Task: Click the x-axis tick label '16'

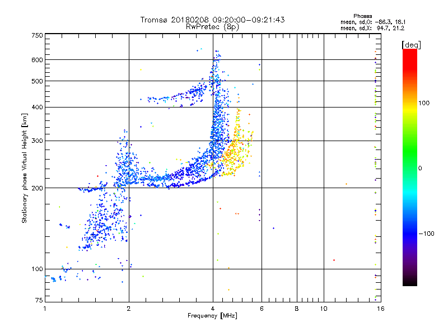Action: 381,309
